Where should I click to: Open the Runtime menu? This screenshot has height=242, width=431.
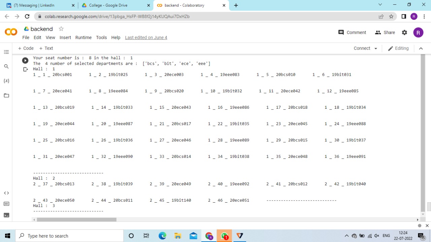pos(83,37)
